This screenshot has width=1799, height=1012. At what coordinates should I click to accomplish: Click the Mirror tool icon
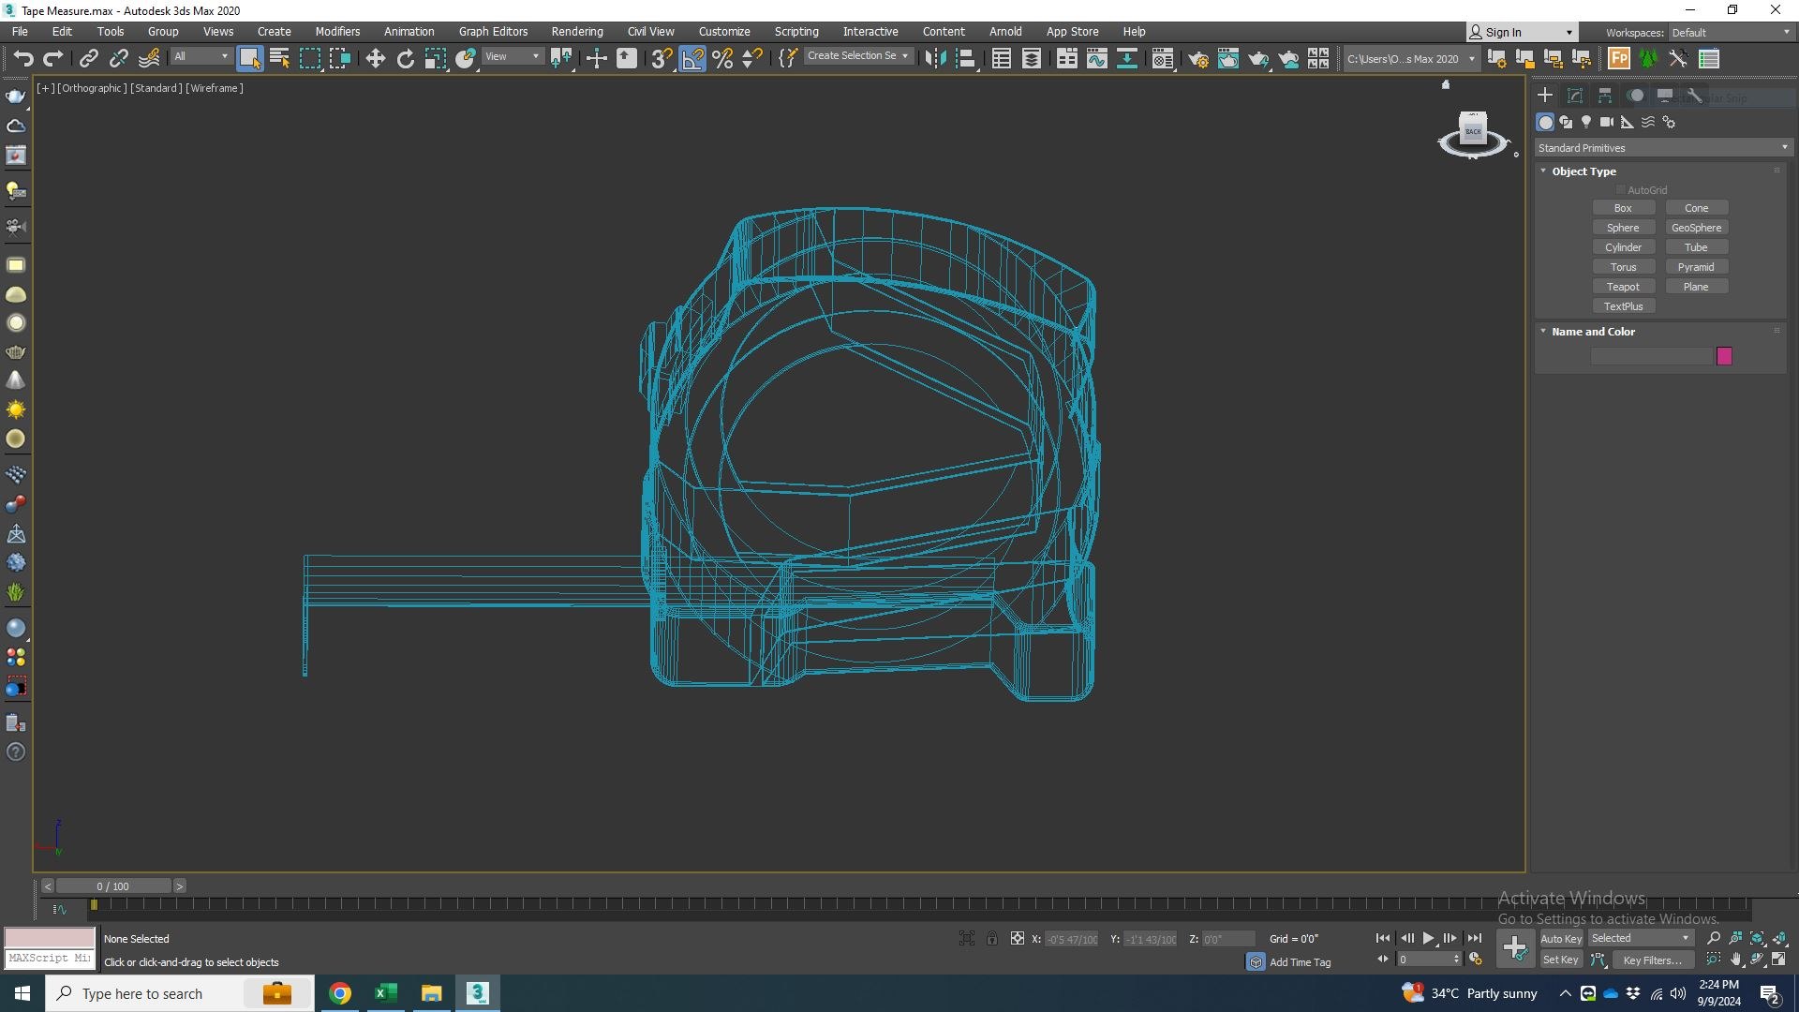(x=935, y=59)
